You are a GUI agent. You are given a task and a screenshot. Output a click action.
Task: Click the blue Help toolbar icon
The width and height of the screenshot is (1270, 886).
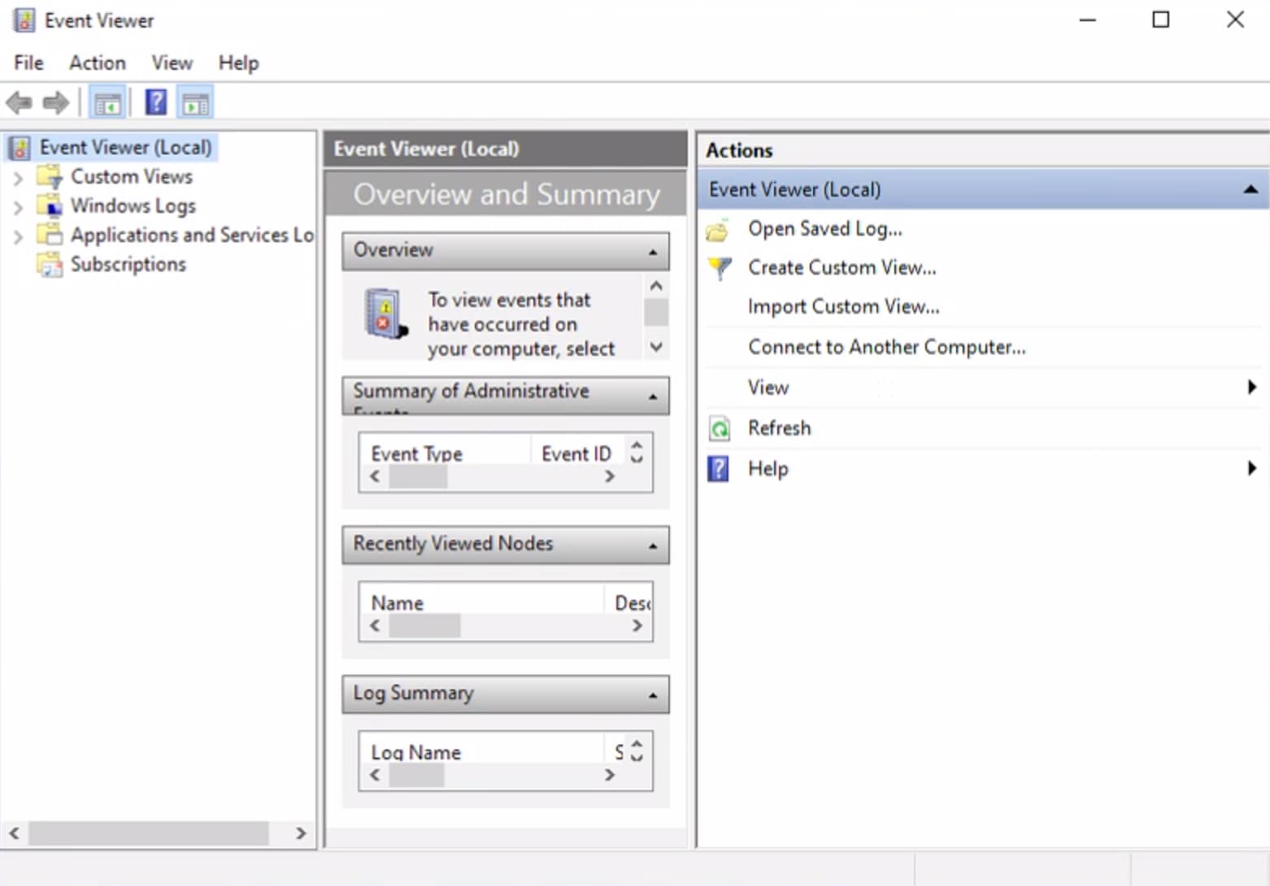point(155,103)
